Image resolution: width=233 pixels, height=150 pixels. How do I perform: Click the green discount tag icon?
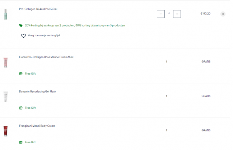point(21,25)
